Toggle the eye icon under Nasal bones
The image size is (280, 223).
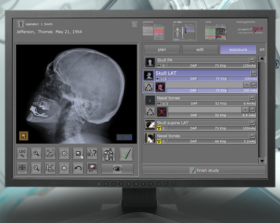click(159, 103)
